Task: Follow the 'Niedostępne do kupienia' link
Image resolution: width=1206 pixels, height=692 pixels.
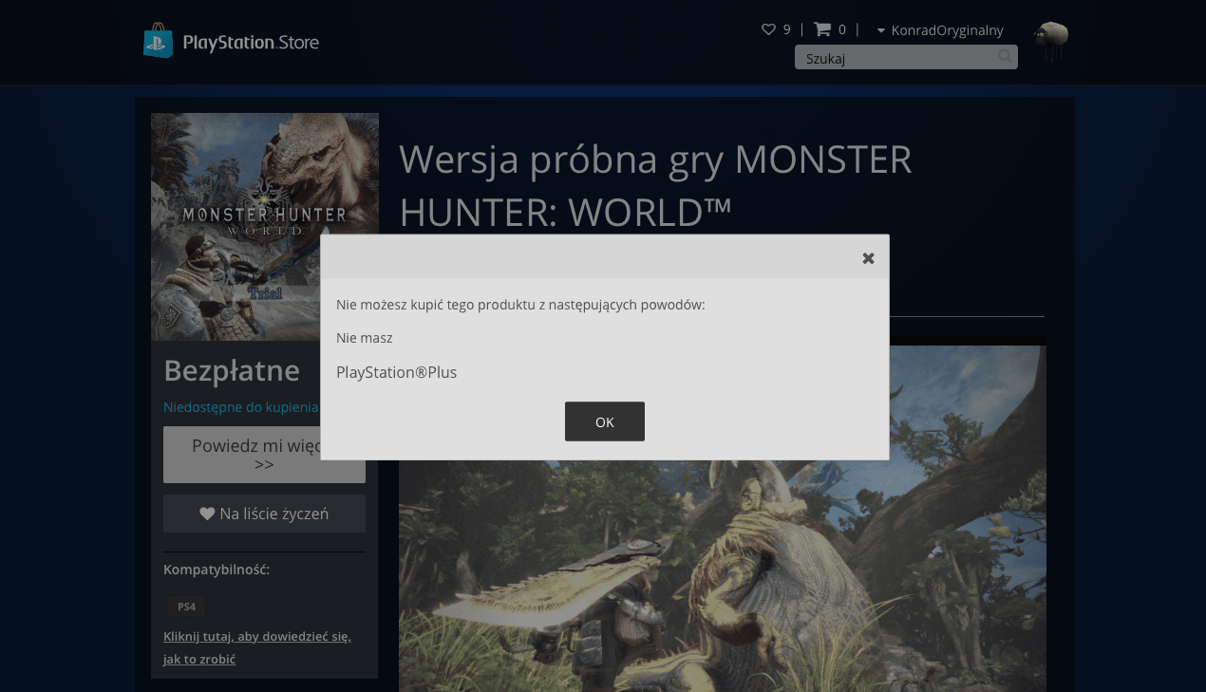Action: (240, 407)
